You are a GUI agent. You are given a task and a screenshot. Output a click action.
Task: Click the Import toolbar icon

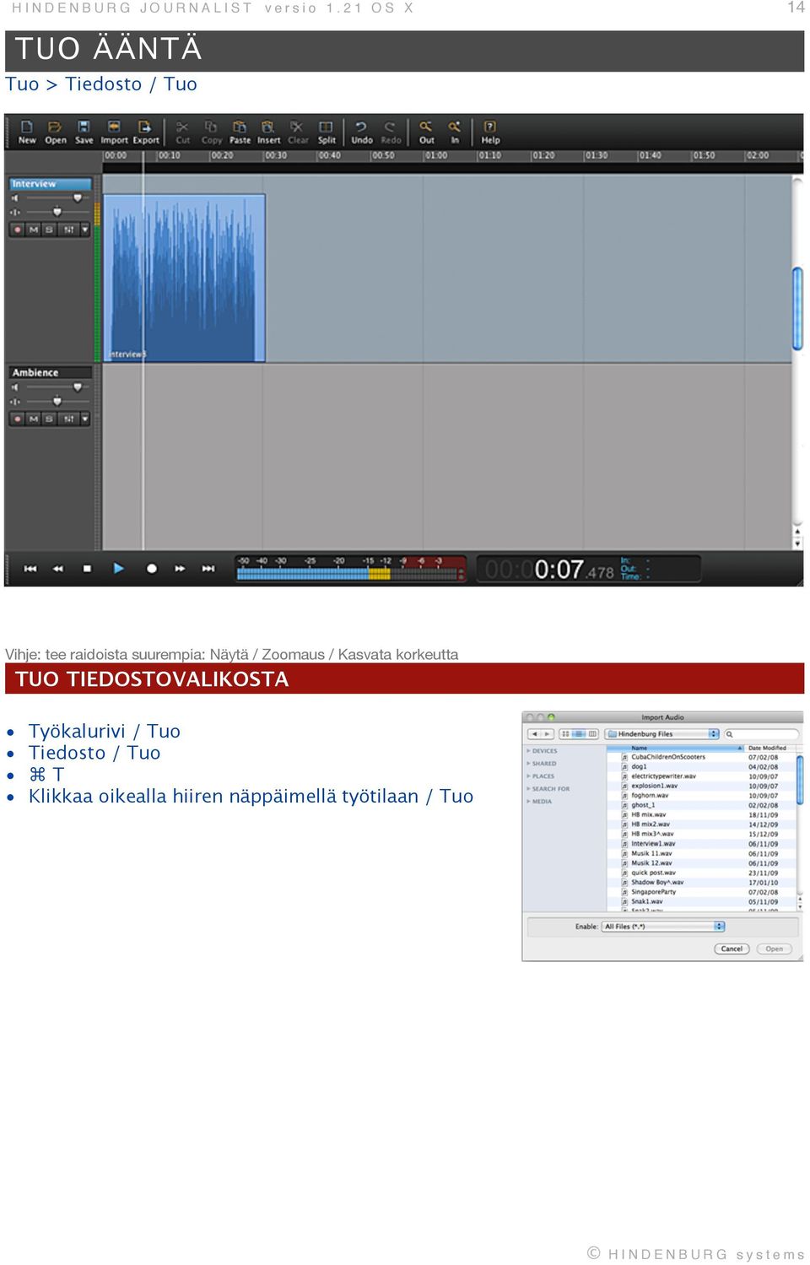(114, 132)
